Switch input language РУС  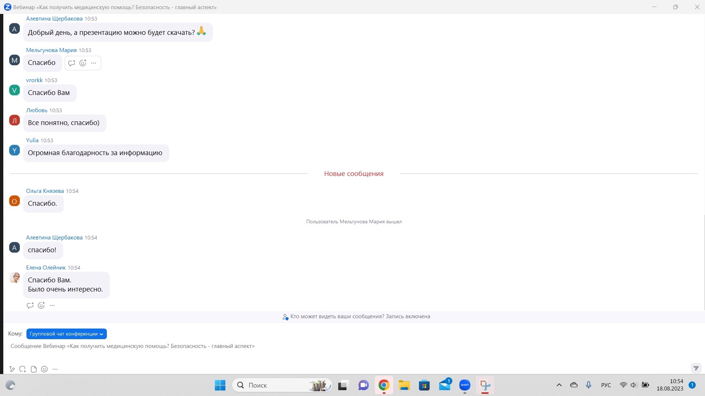coord(606,385)
